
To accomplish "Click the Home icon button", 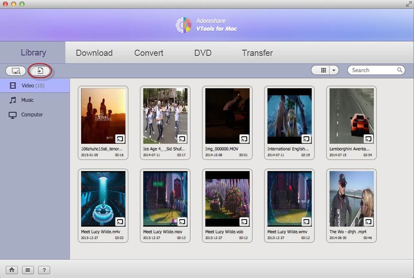I will pyautogui.click(x=12, y=270).
